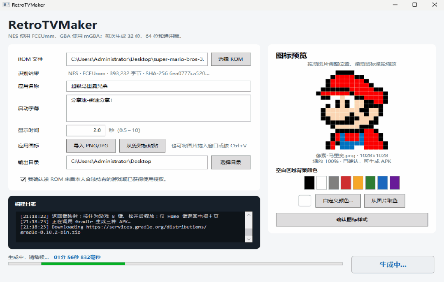Maximize the RetroTVMaker window
444x282 pixels.
pos(414,5)
